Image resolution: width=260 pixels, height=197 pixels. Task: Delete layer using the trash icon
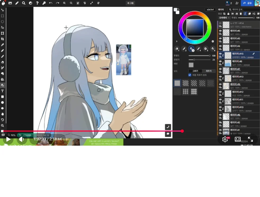(x=241, y=14)
